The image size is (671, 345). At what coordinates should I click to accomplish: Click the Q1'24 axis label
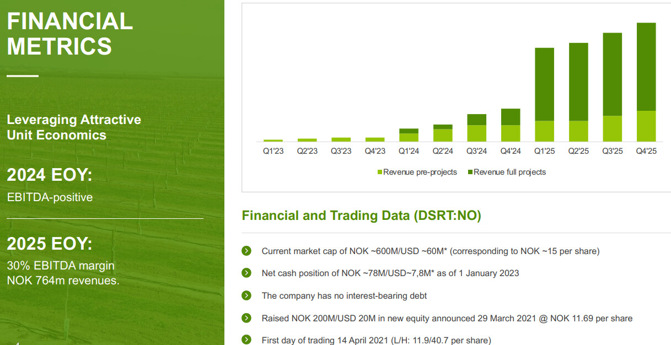point(409,151)
